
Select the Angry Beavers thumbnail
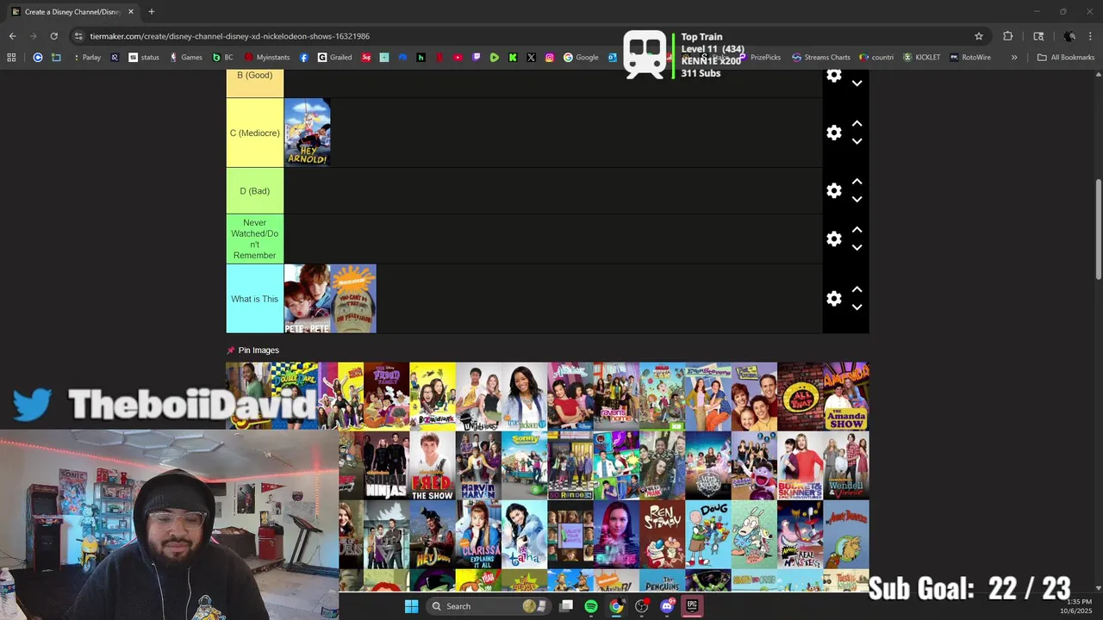coord(846,535)
